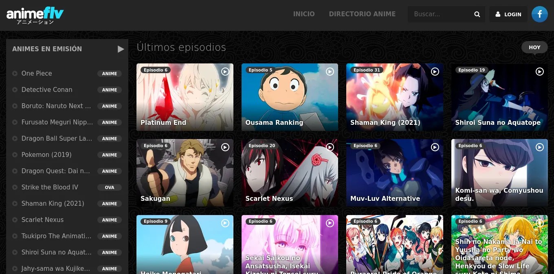Open the Scarlet Nexus episode thumbnail
Viewport: 554px width, 274px height.
pyautogui.click(x=290, y=173)
